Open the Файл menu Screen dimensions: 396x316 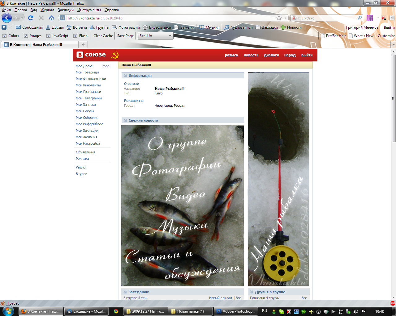(6, 10)
